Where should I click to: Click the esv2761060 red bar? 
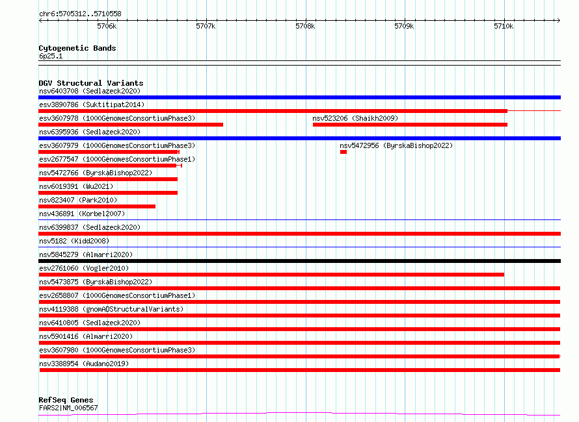click(271, 275)
